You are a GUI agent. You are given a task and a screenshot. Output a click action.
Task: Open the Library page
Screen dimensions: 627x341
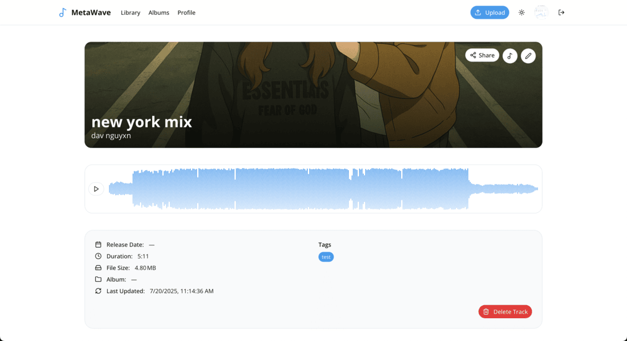131,13
